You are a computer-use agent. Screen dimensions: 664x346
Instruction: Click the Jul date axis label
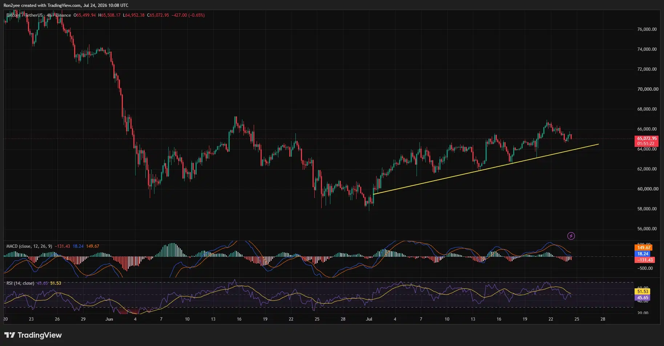(x=369, y=319)
